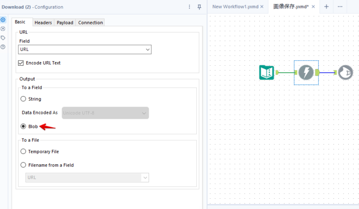This screenshot has height=209, width=359.
Task: Choose Temporary File radio option
Action: [x=23, y=152]
